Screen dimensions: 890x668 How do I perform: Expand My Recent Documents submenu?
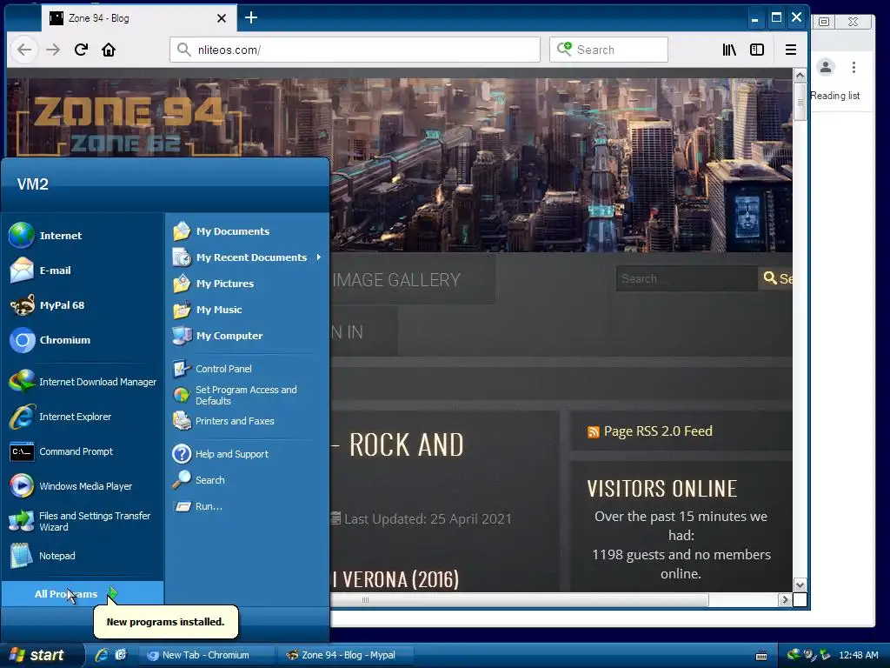(248, 257)
